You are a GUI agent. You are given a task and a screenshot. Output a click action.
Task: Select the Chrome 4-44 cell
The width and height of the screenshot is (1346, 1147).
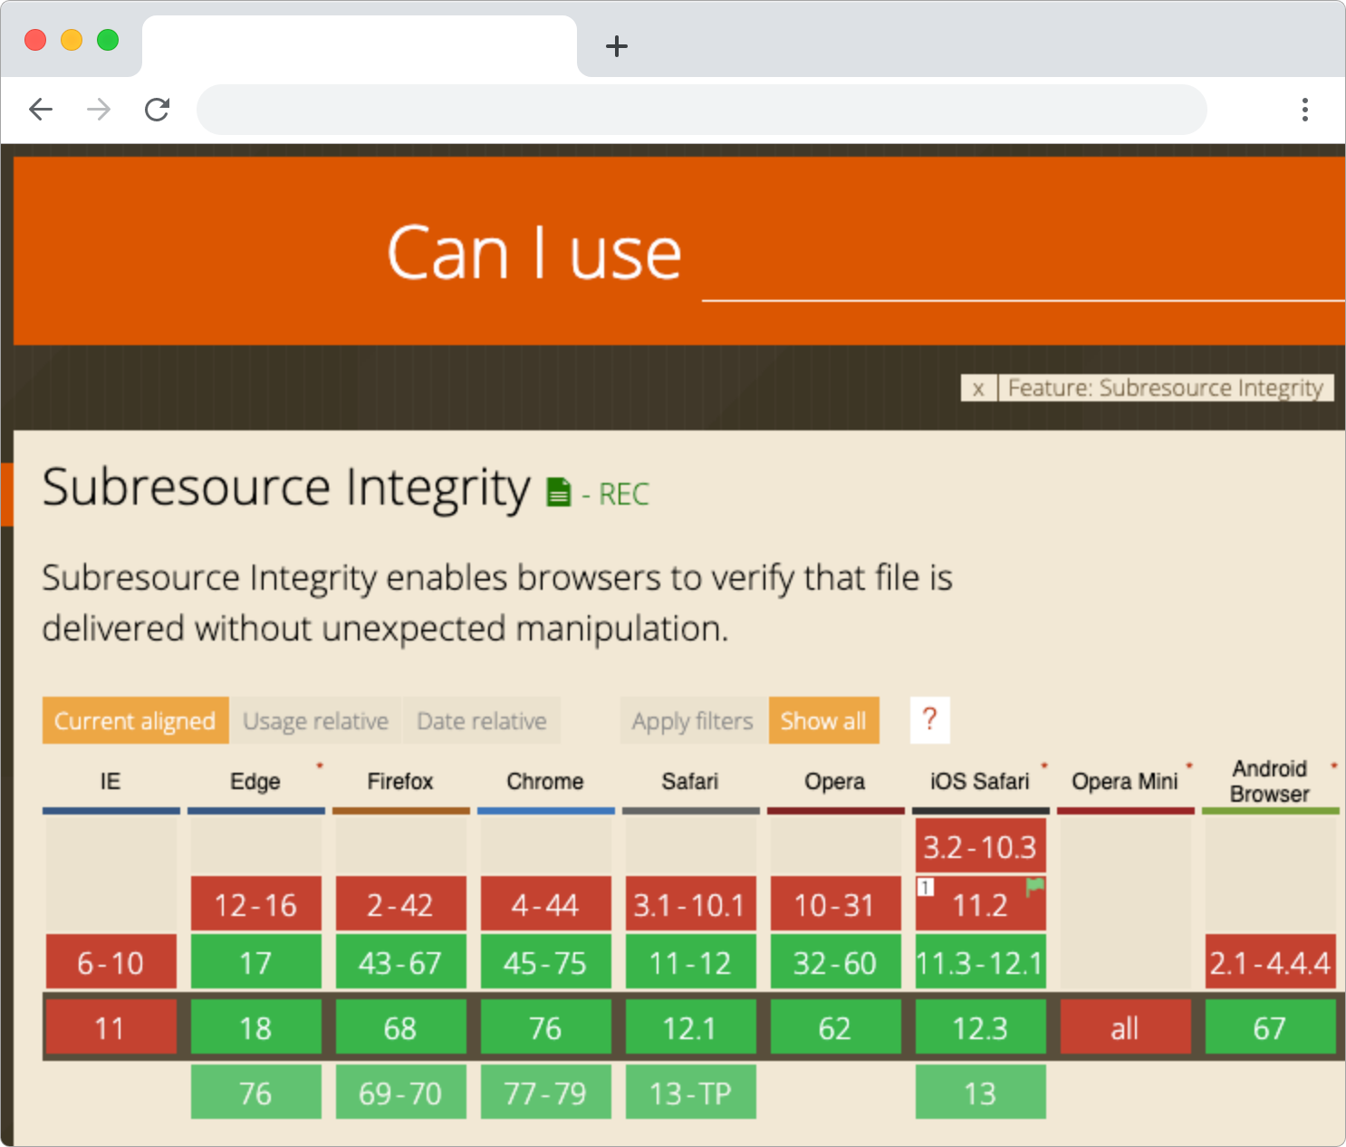click(x=545, y=904)
